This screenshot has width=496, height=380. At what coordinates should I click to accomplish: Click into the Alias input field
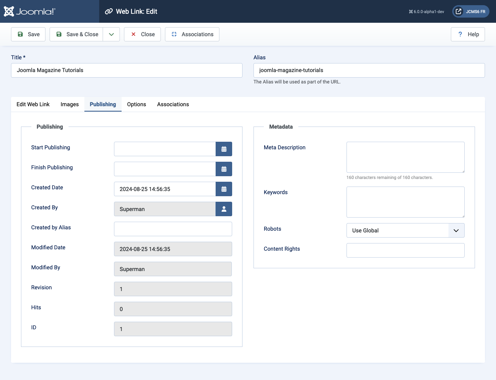point(369,70)
